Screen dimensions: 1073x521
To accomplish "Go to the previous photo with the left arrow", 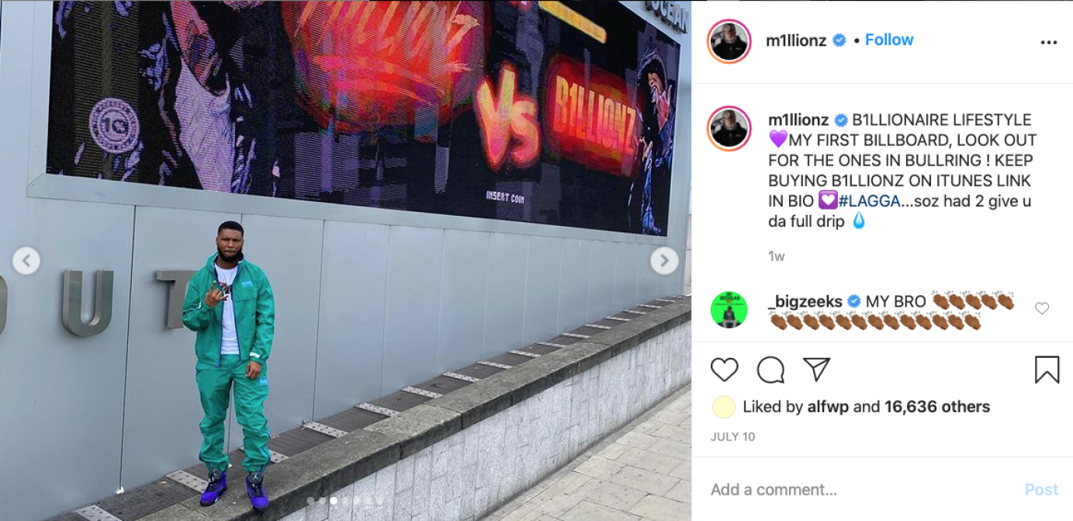I will pyautogui.click(x=26, y=260).
